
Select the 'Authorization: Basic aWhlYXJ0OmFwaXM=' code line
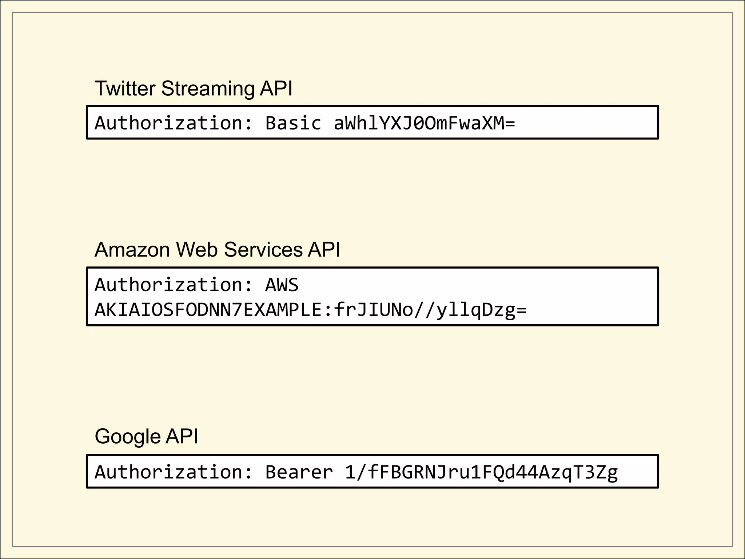pos(305,123)
